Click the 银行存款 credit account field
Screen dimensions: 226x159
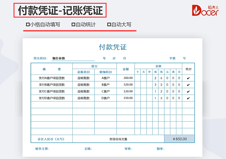click(73, 58)
